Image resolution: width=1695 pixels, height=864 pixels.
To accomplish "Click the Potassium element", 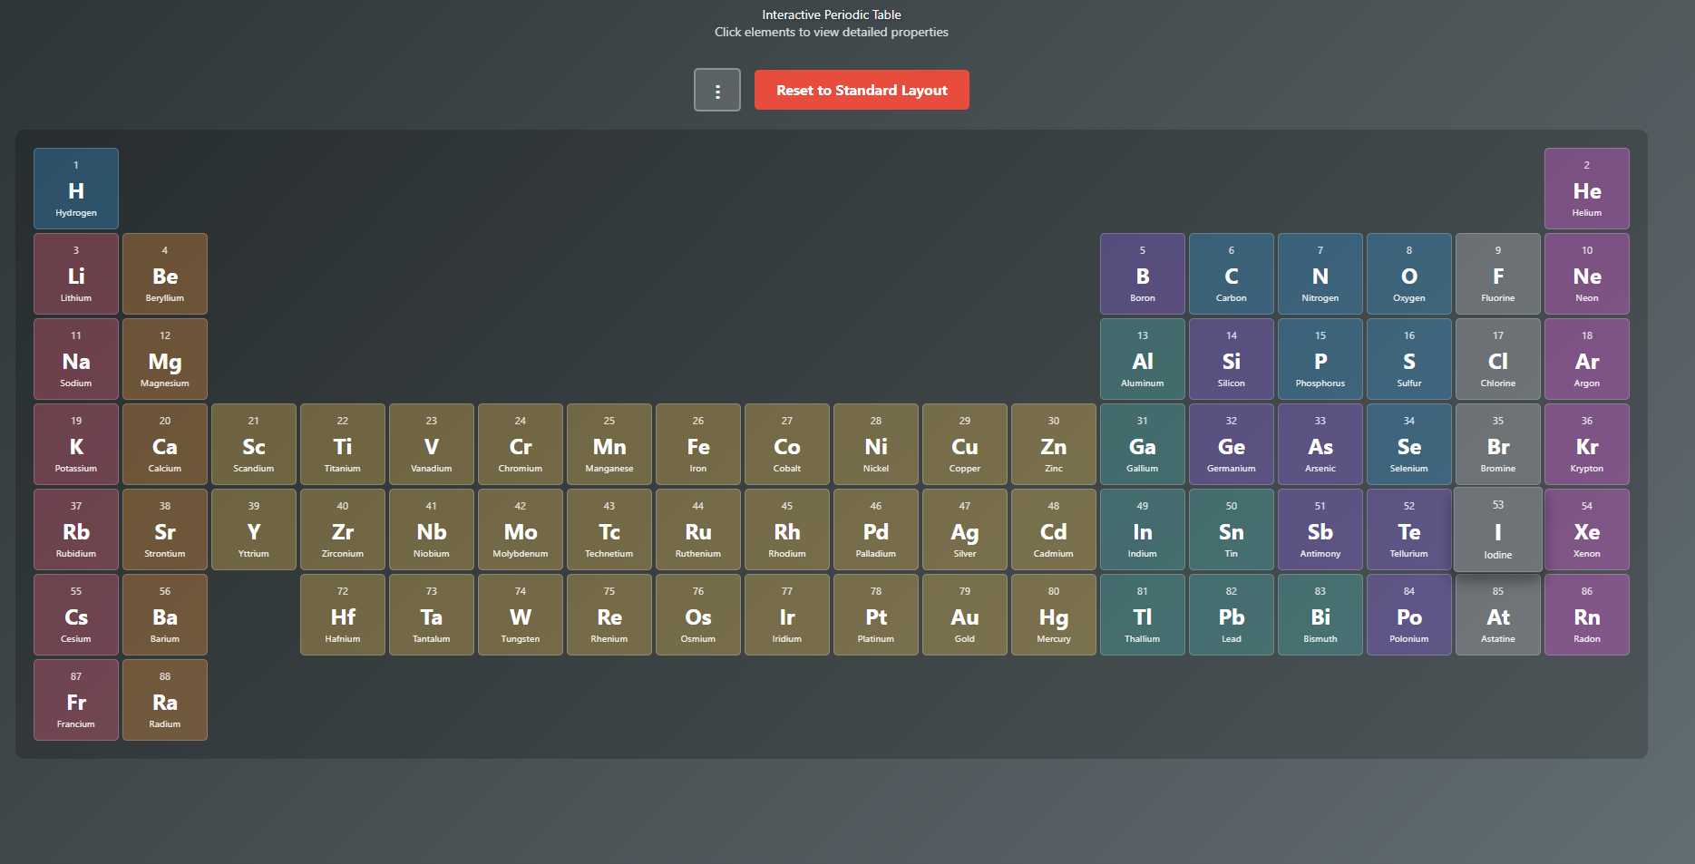I will pyautogui.click(x=76, y=444).
